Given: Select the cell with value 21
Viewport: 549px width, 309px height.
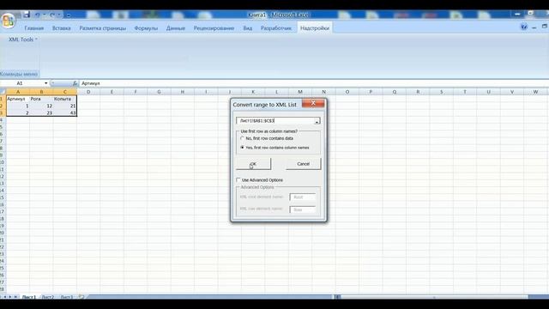Looking at the screenshot, I should point(65,106).
